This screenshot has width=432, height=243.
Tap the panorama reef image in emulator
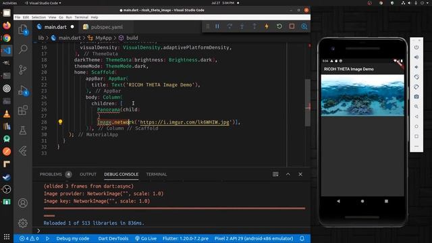[362, 95]
